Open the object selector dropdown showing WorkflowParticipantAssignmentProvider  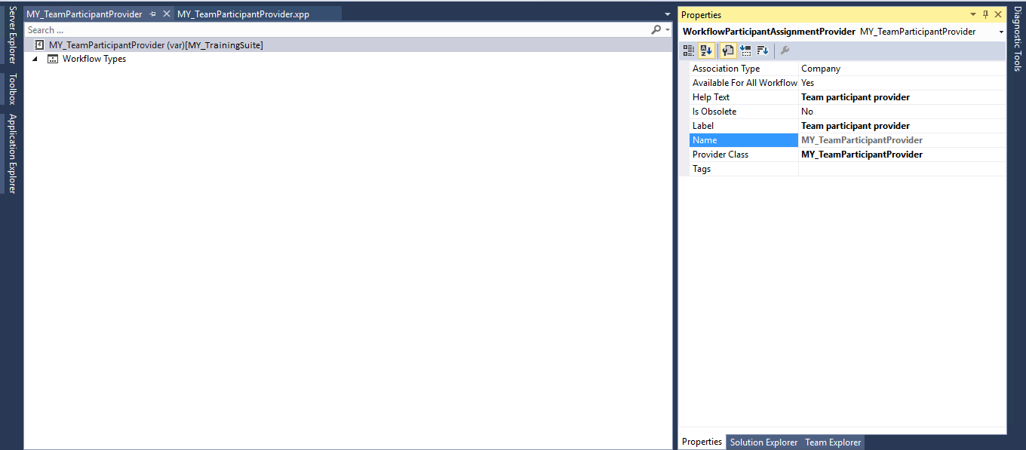click(x=1000, y=31)
